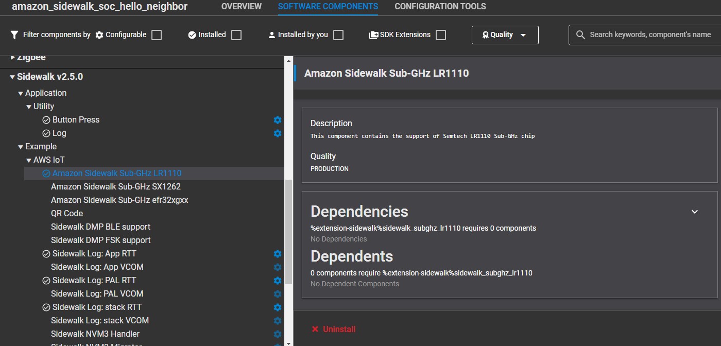
Task: Enable the Configurable filter checkbox
Action: coord(156,34)
